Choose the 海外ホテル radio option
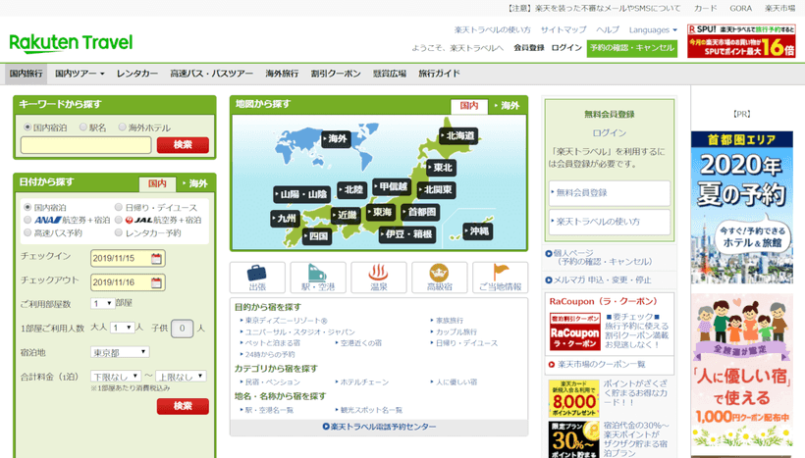Viewport: 805px width, 458px height. point(123,127)
